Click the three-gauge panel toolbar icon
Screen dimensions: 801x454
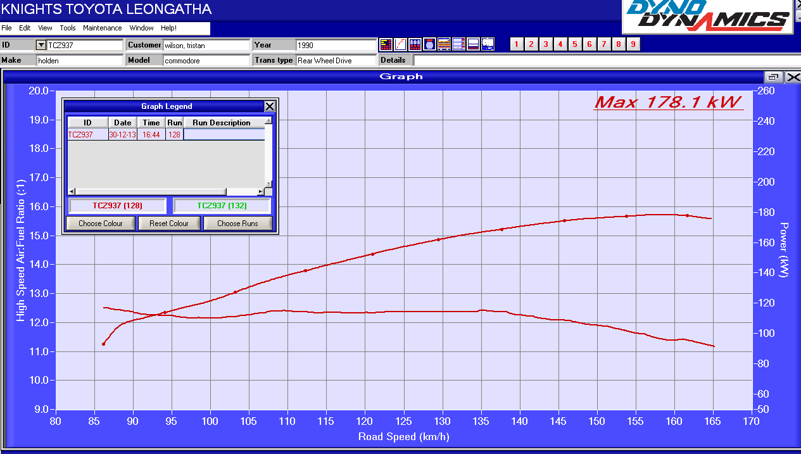click(415, 44)
